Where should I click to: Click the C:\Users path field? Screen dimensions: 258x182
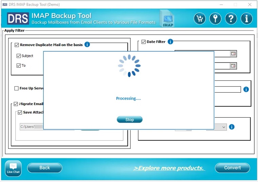32,127
